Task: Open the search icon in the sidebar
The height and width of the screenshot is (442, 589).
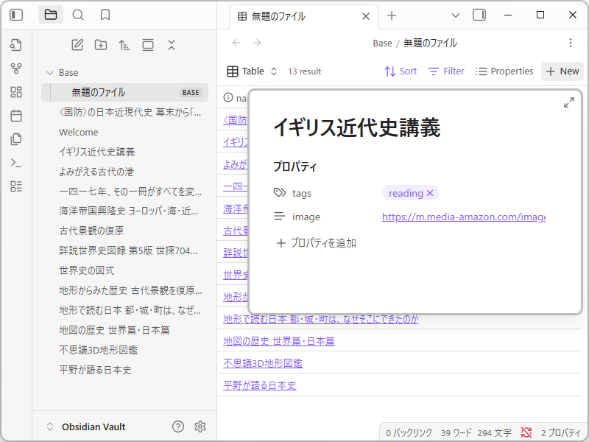Action: [77, 15]
